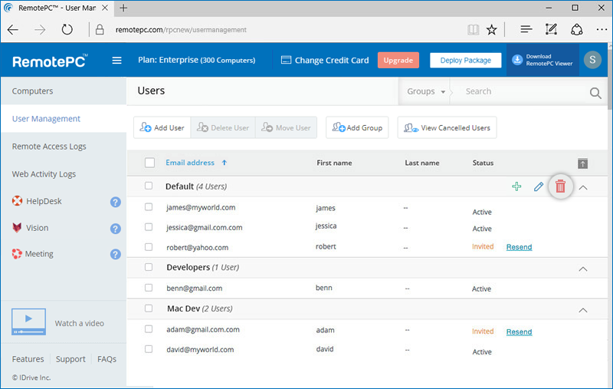Open browser more options ellipsis
This screenshot has height=389, width=613.
click(x=602, y=29)
